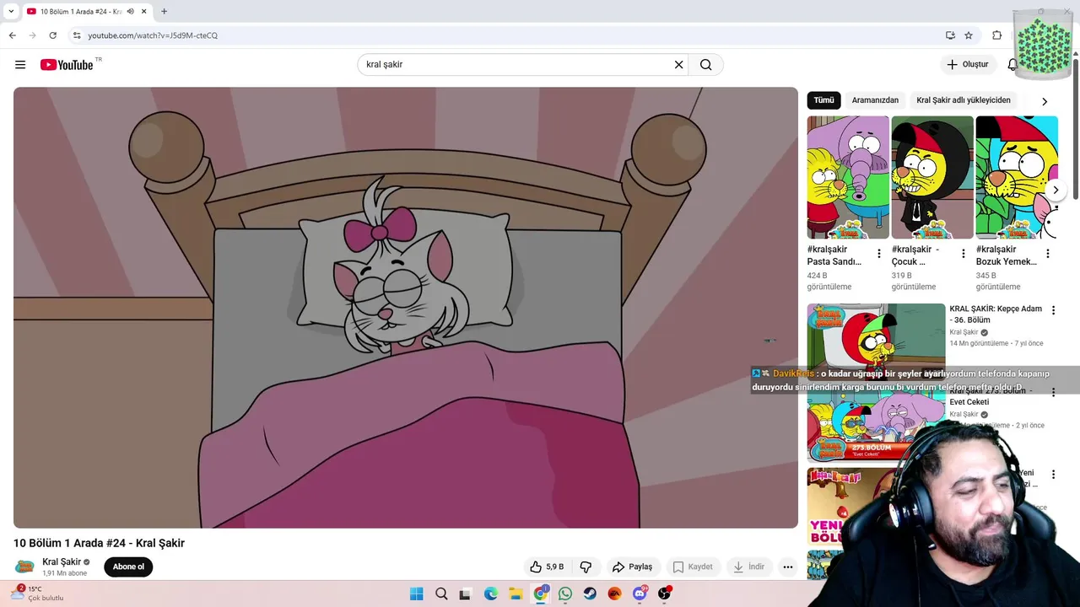Select the 'Kral Şakir adlı yükleyiciden' chip
The width and height of the screenshot is (1080, 607).
click(964, 100)
